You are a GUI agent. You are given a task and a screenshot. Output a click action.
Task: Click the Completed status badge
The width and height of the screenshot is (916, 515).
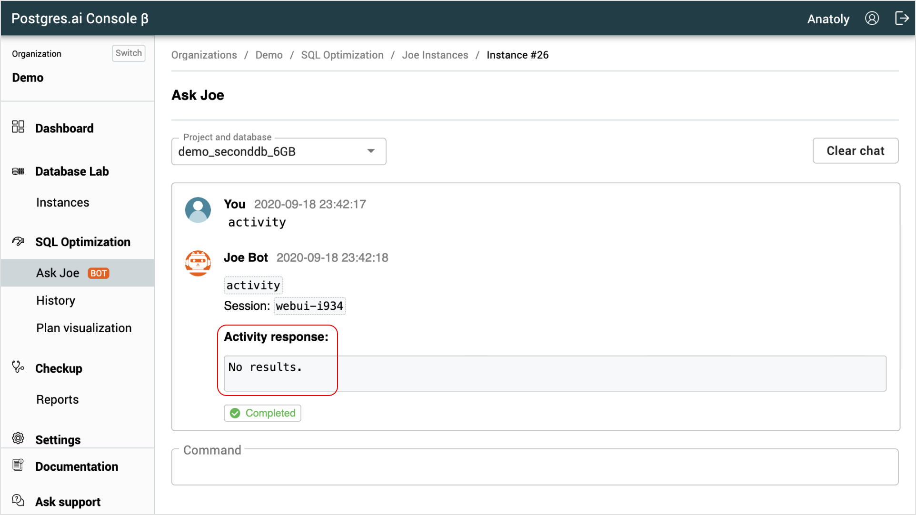coord(262,413)
